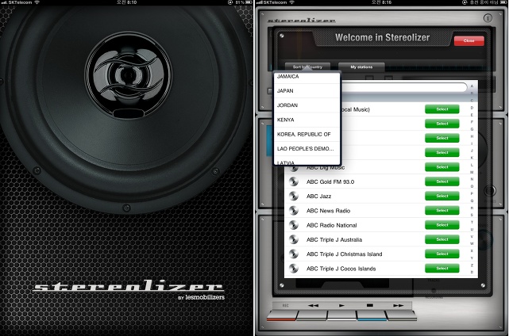Image resolution: width=509 pixels, height=336 pixels.
Task: Tap the station name ABC Triple J Christmas Island
Action: tap(344, 254)
